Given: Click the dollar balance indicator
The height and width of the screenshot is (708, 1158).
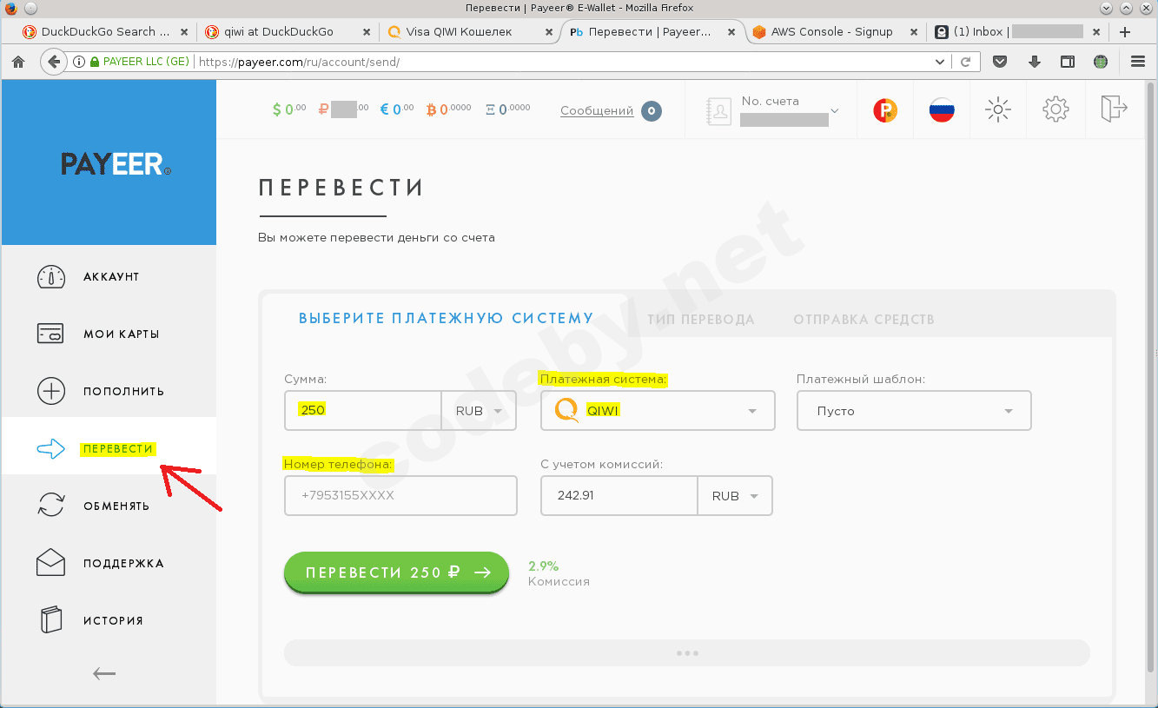Looking at the screenshot, I should (x=289, y=110).
